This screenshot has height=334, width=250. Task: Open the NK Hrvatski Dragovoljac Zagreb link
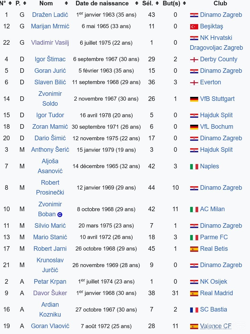(x=216, y=43)
